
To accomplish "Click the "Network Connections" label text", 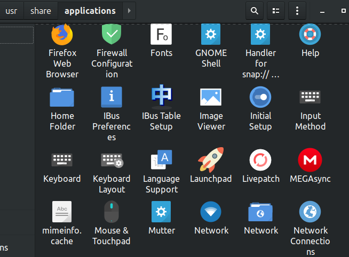I will click(x=310, y=241).
